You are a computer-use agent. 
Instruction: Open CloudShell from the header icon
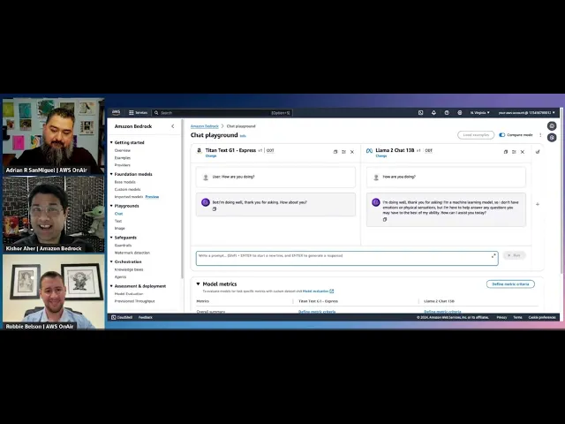[x=420, y=113]
